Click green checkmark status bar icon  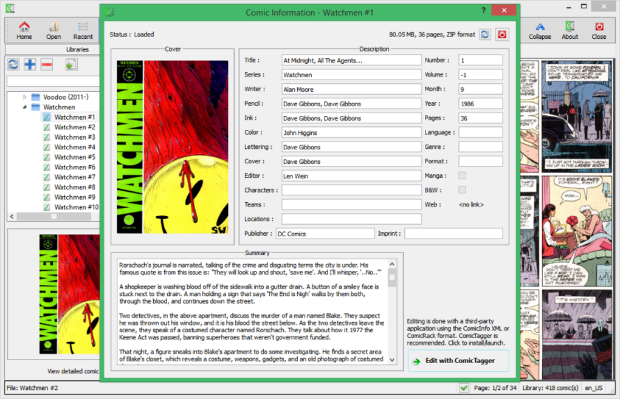coord(464,388)
